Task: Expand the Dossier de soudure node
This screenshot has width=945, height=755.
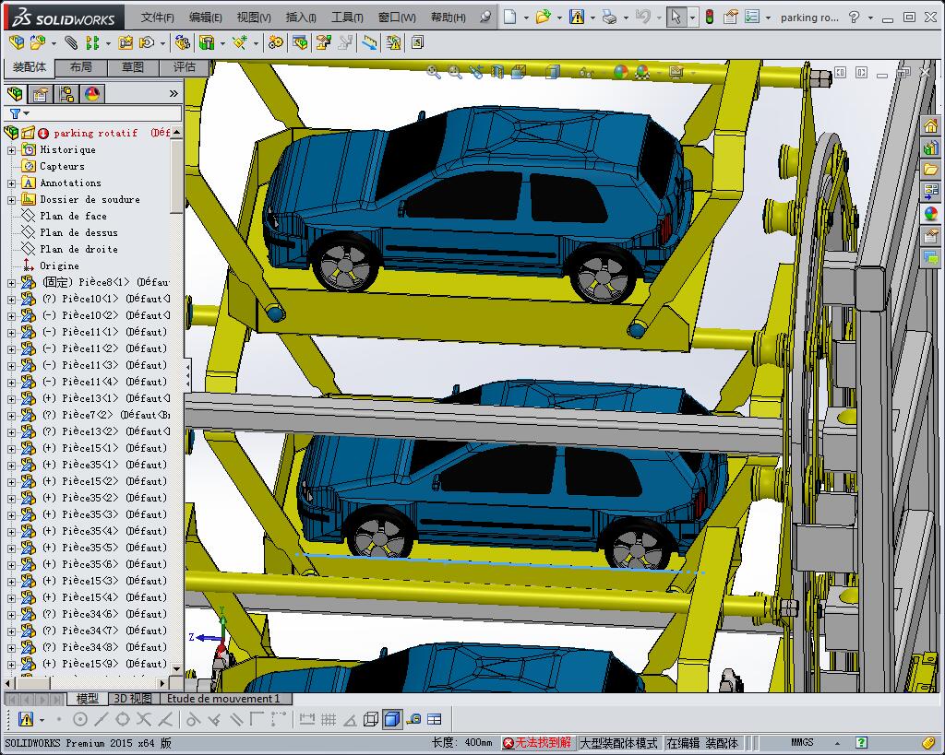Action: [11, 200]
